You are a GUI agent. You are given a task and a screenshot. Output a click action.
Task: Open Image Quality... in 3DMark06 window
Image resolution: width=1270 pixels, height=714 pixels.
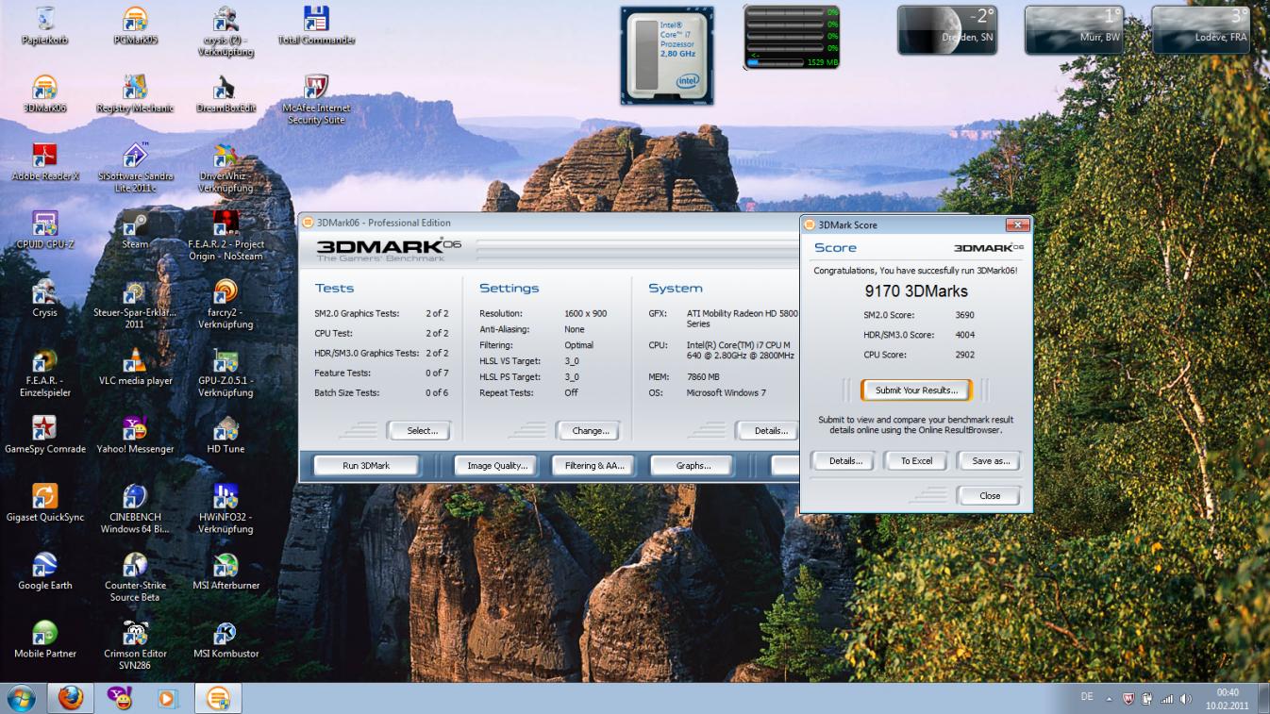point(497,466)
